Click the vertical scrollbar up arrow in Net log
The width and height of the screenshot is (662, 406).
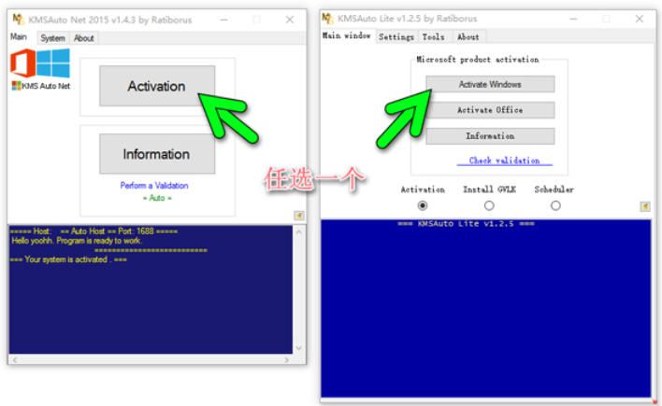tap(299, 231)
